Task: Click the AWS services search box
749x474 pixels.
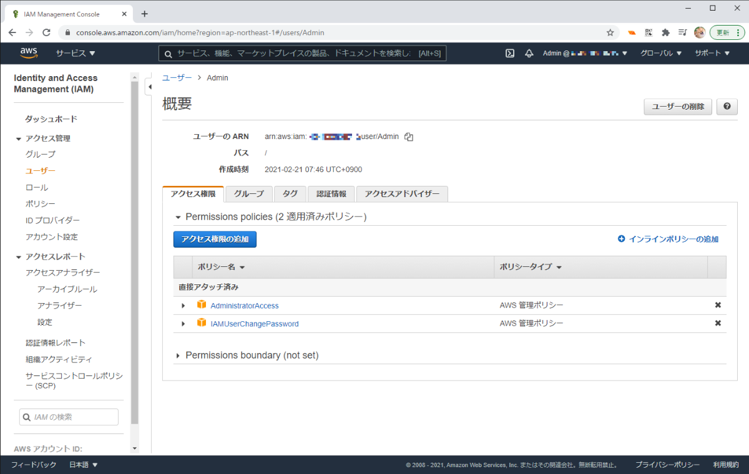Action: coord(302,54)
